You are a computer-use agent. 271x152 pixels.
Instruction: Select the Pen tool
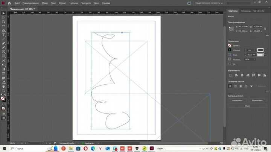(3, 43)
